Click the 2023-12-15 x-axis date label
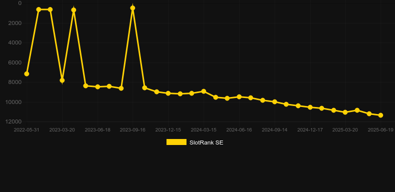Screen dimensions: 395x192 pyautogui.click(x=168, y=130)
